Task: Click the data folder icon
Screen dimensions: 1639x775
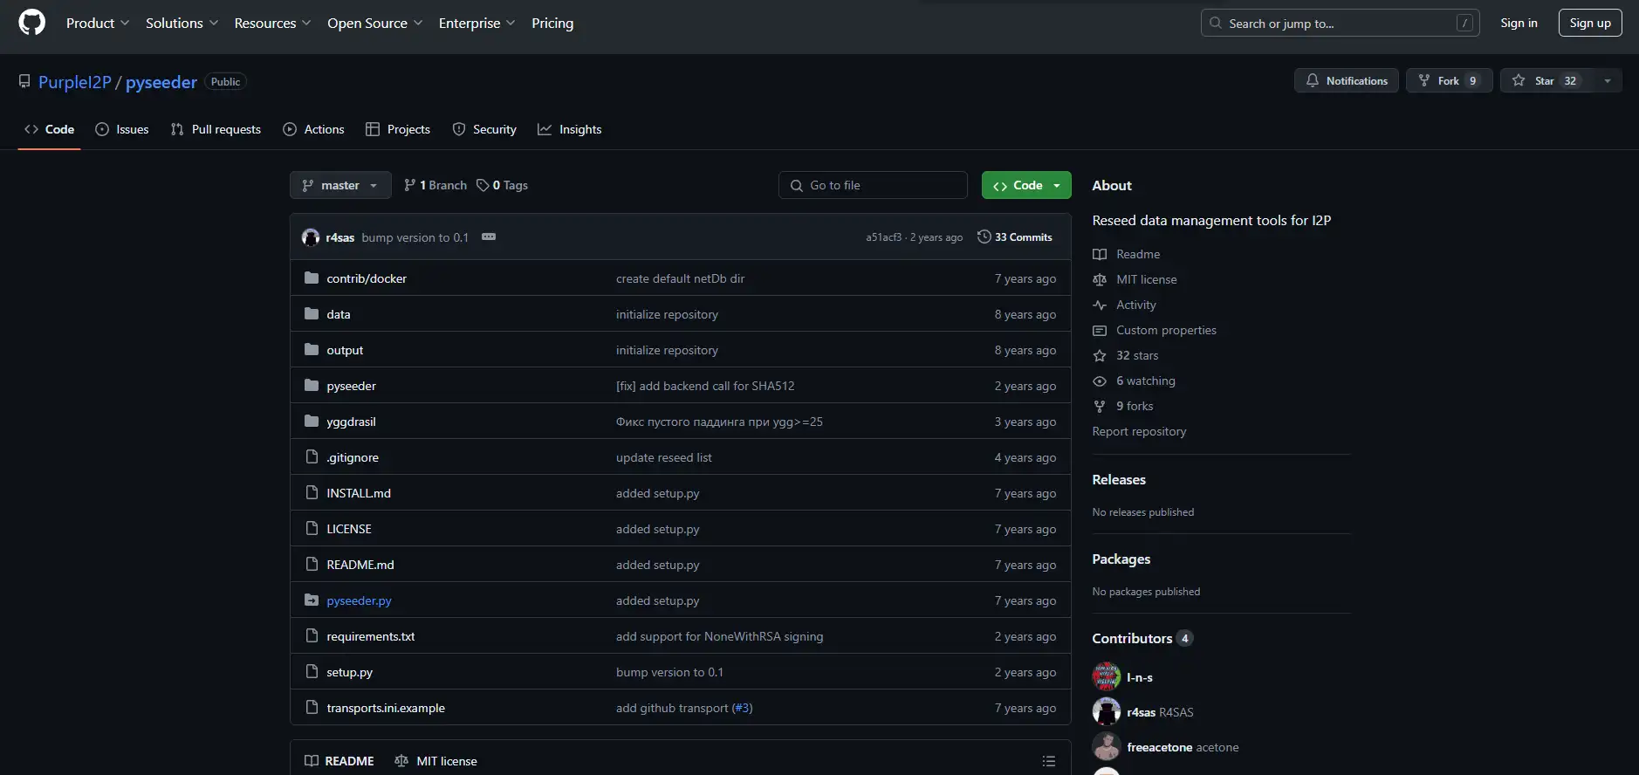Action: coord(312,314)
